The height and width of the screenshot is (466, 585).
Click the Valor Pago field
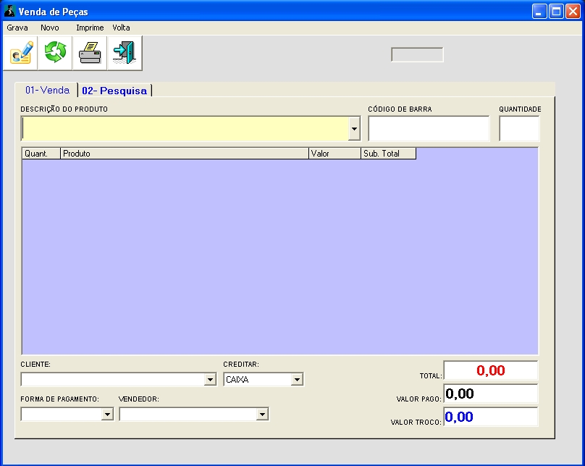click(x=490, y=394)
